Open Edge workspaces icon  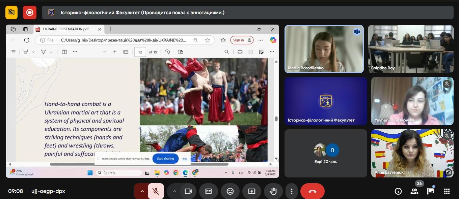(13, 29)
